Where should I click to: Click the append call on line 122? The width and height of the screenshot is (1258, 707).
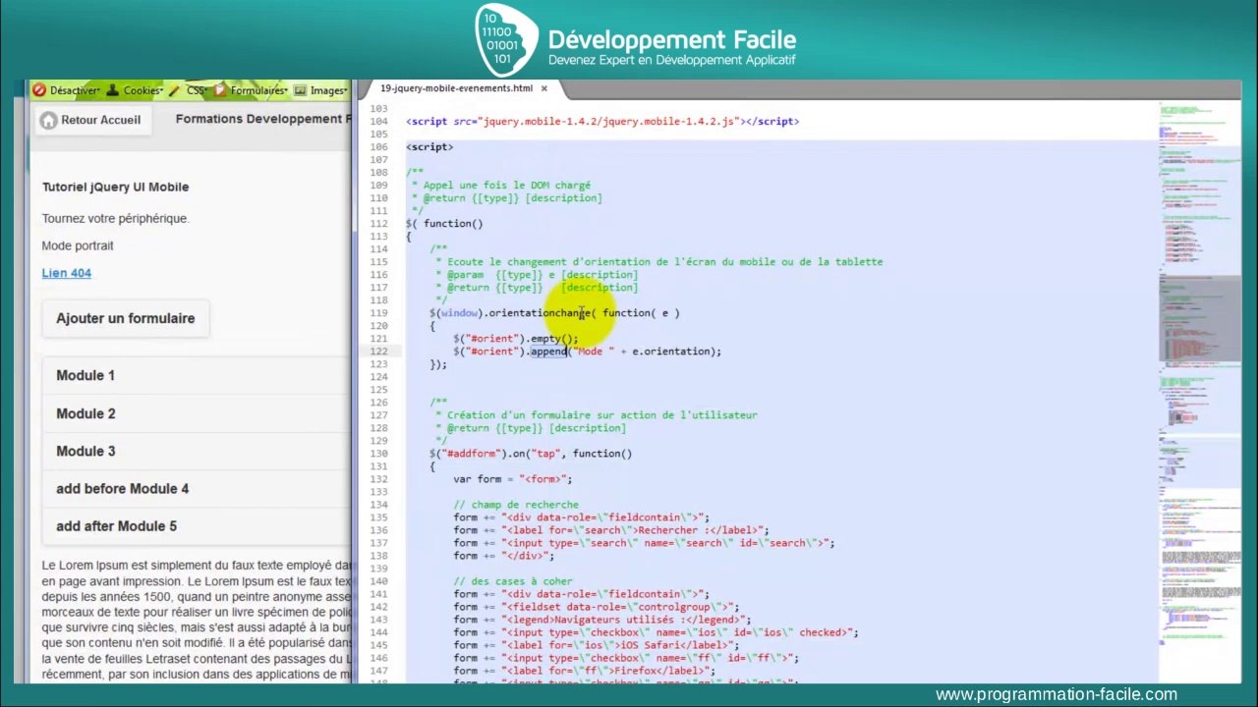click(x=548, y=351)
